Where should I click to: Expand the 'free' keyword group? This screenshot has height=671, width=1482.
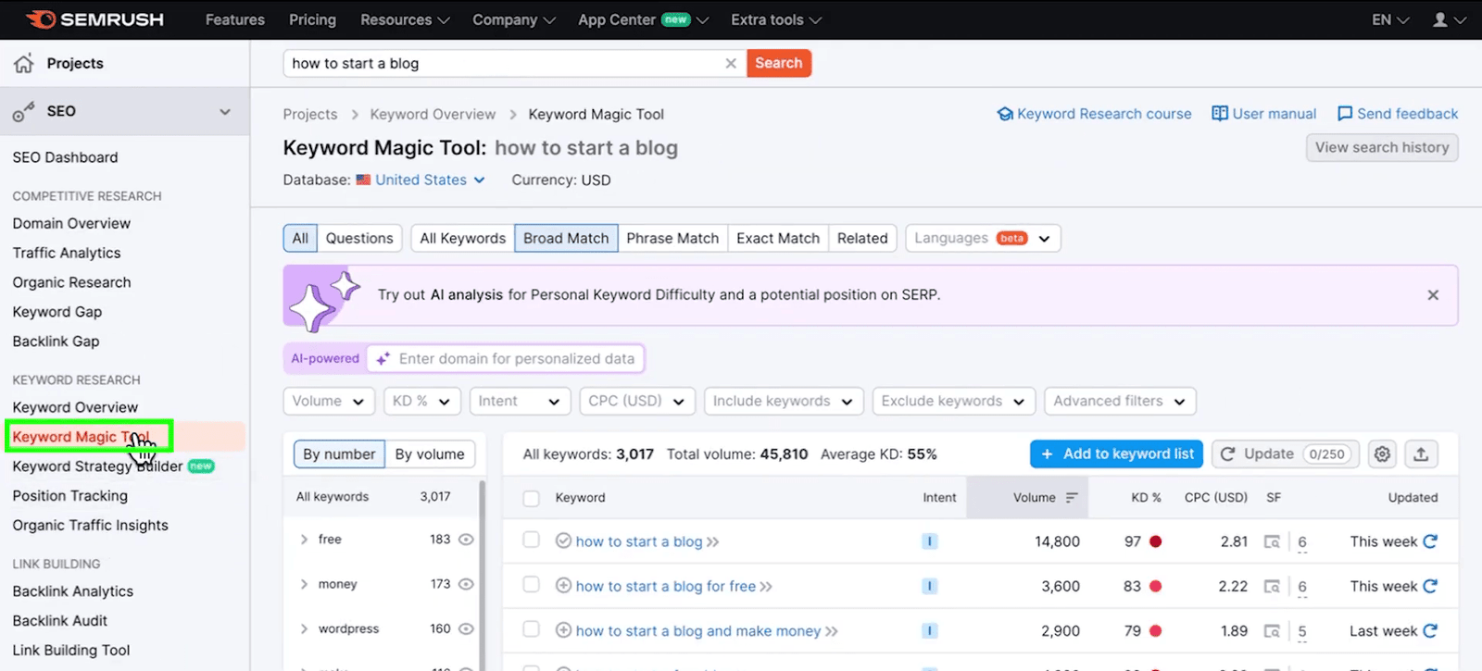(304, 540)
